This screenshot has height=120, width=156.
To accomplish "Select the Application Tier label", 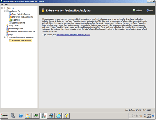I will pos(15,11).
